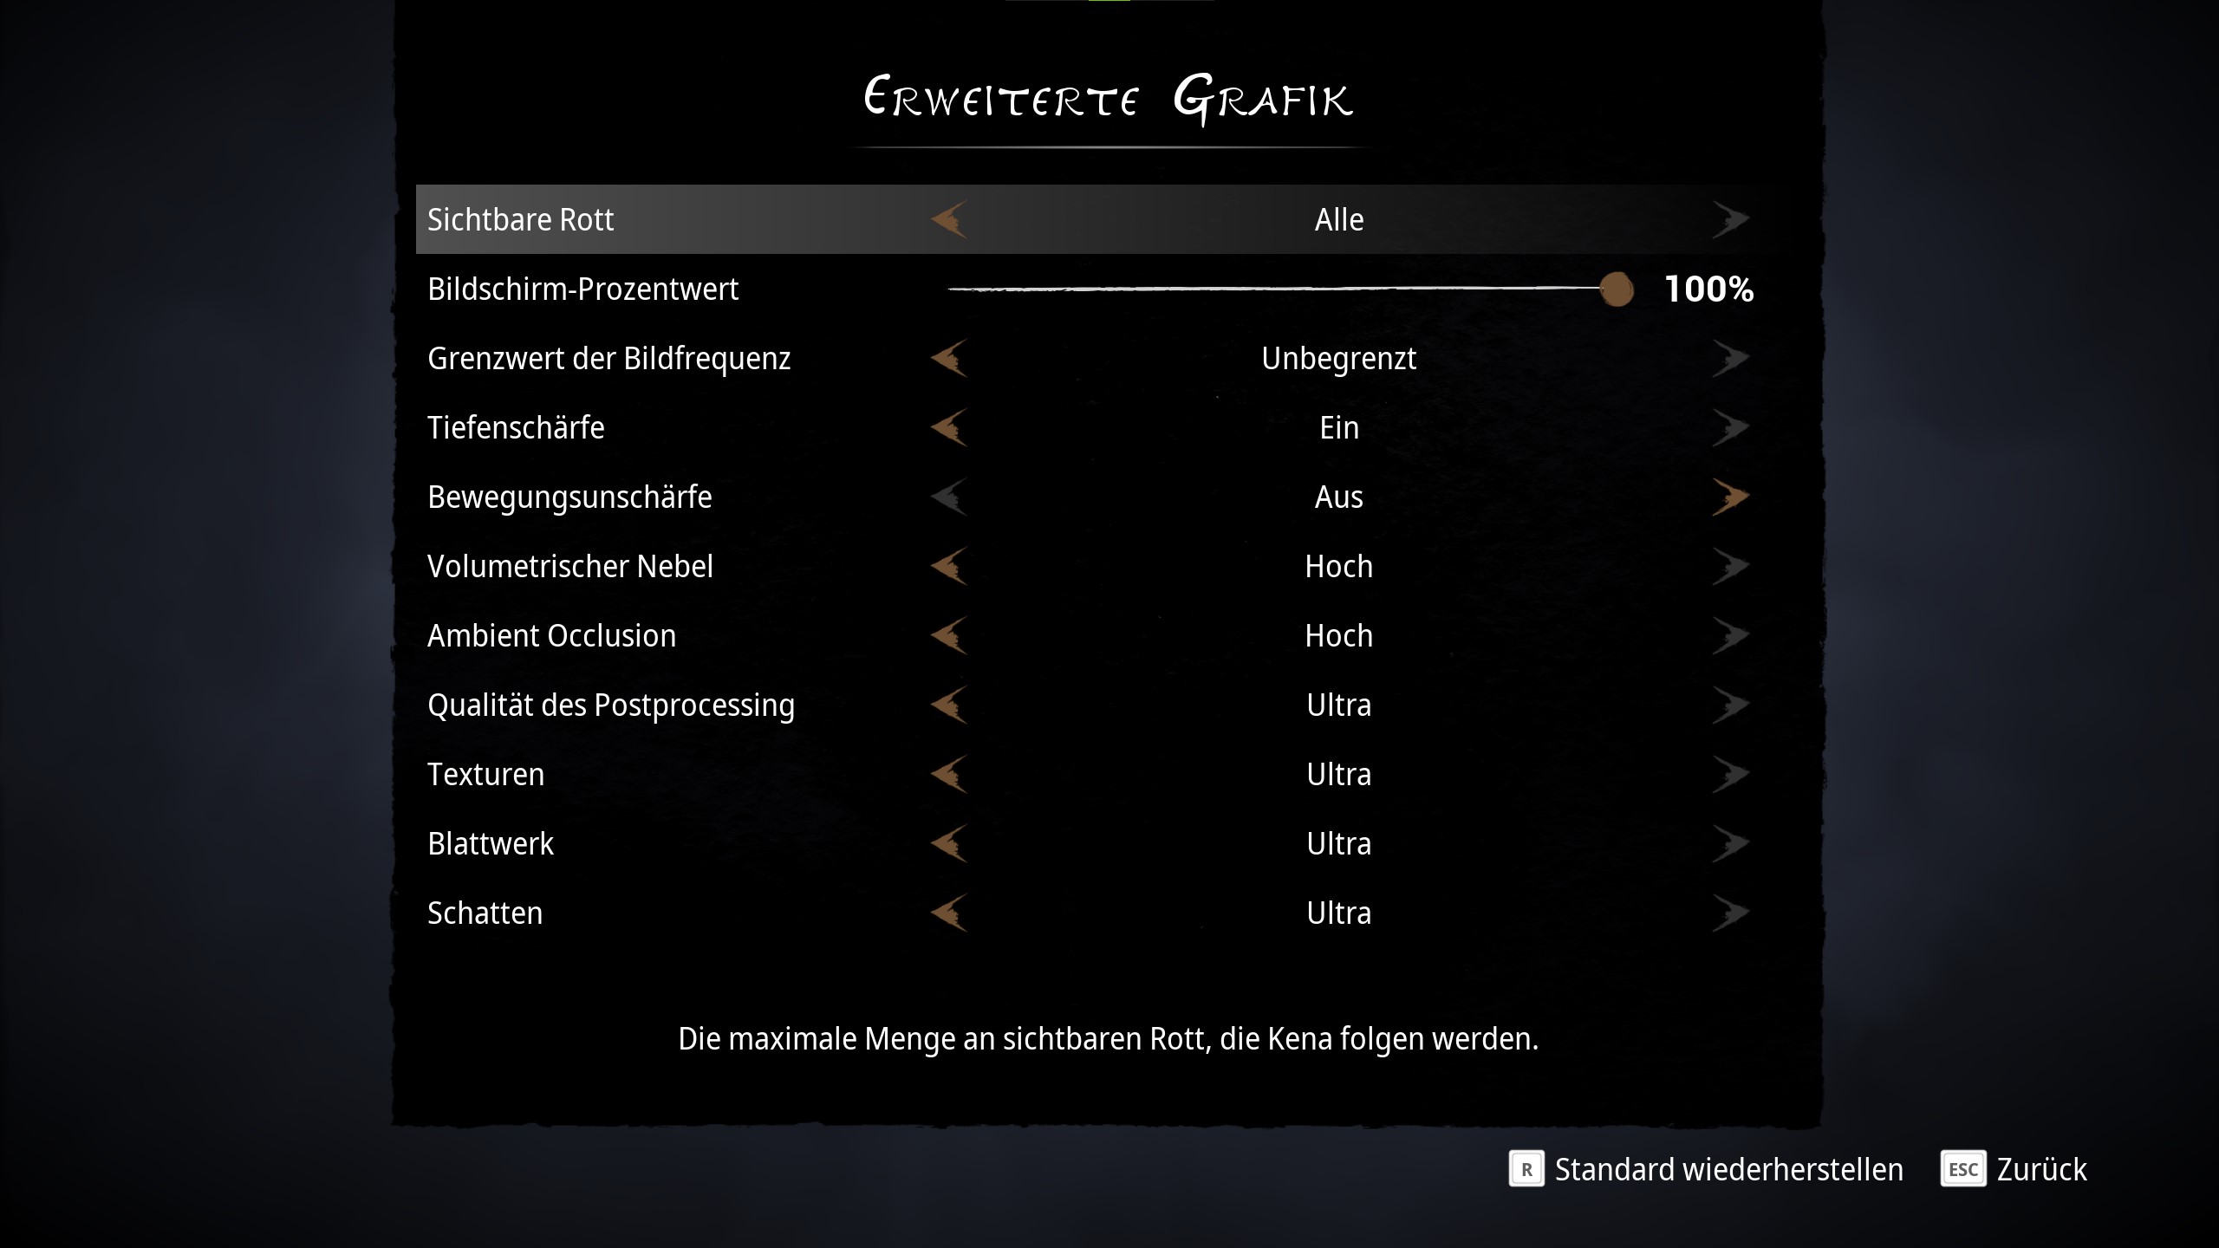The height and width of the screenshot is (1248, 2219).
Task: Click left arrow for Volumetrischer Nebel
Action: [x=949, y=566]
